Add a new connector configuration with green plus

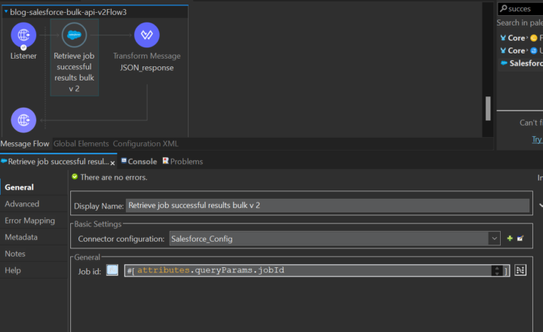tap(510, 239)
